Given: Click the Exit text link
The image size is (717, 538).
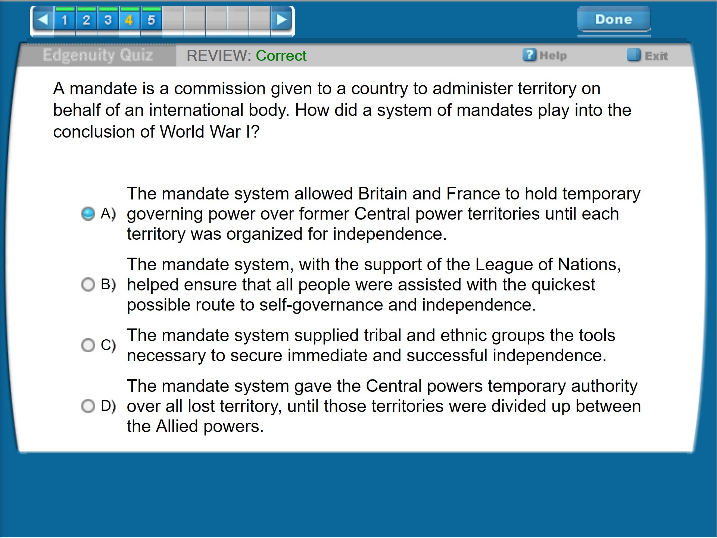Looking at the screenshot, I should point(656,56).
